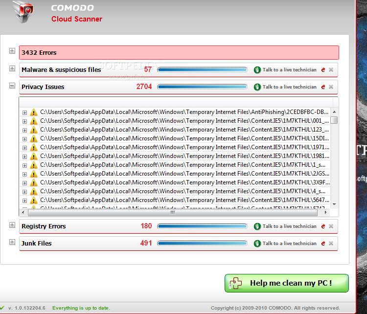
Task: Talk to a live technician for Junk Files
Action: (x=290, y=244)
